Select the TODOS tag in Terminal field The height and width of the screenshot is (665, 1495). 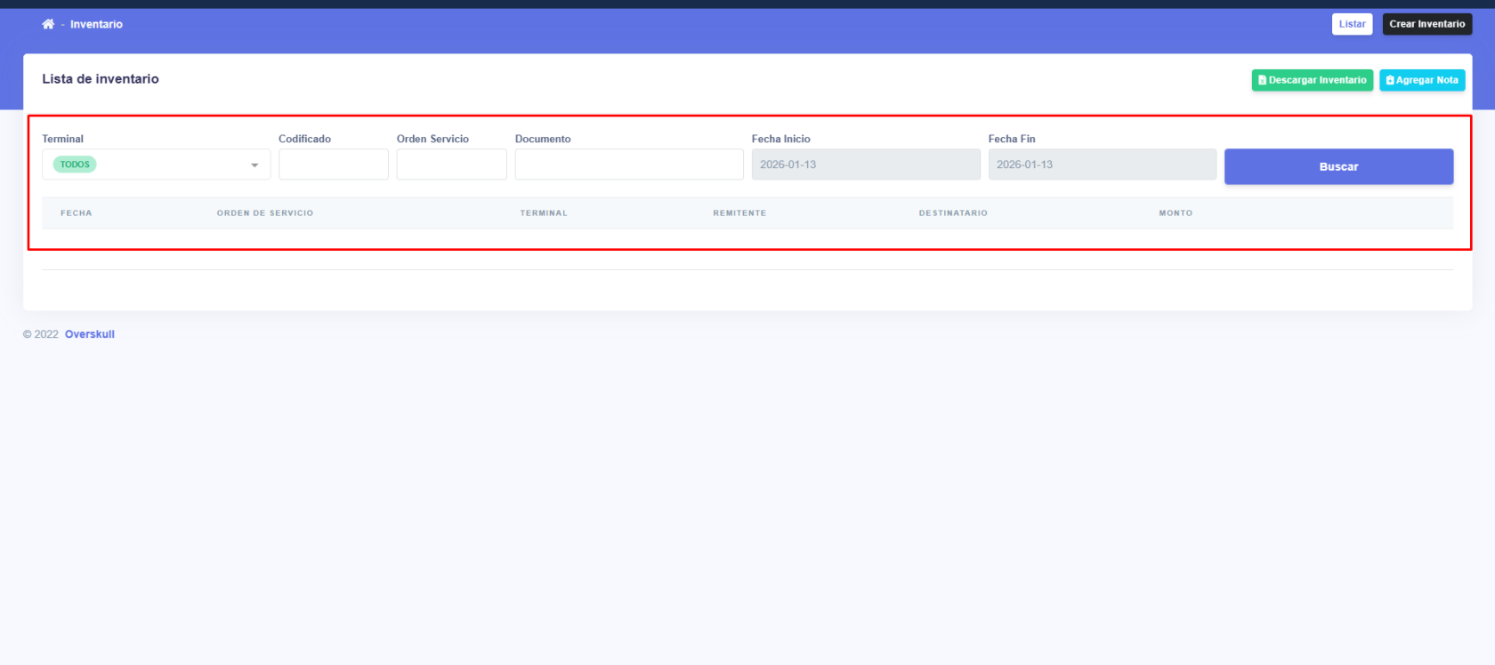(x=75, y=164)
